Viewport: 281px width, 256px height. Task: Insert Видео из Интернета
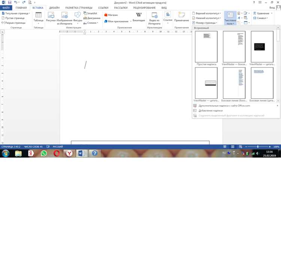coord(154,18)
